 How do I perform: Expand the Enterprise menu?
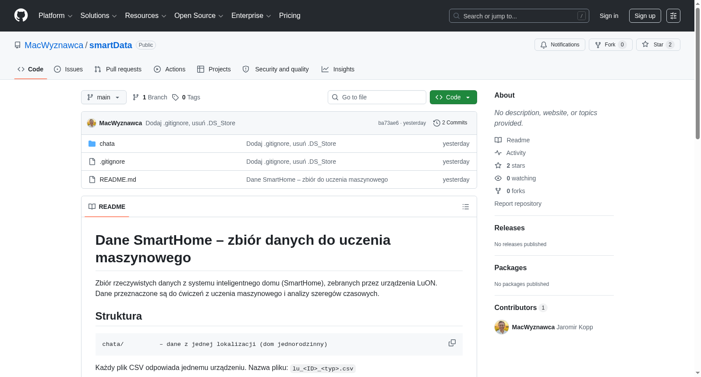click(251, 16)
